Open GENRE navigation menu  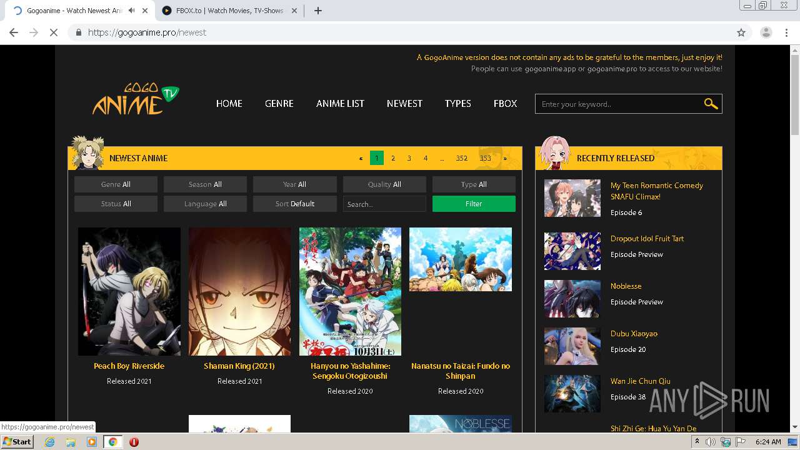pyautogui.click(x=279, y=104)
